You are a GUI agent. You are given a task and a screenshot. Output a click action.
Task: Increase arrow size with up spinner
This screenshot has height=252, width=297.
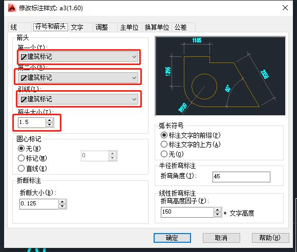click(50, 120)
